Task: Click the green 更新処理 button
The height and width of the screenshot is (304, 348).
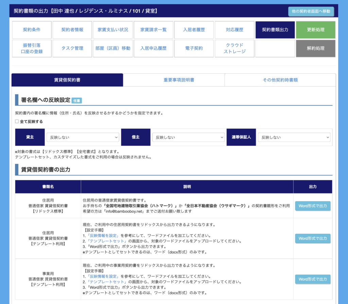Action: tap(315, 30)
